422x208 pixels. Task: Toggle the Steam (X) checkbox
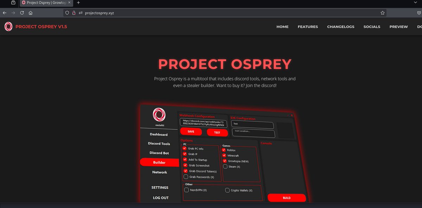click(x=225, y=167)
